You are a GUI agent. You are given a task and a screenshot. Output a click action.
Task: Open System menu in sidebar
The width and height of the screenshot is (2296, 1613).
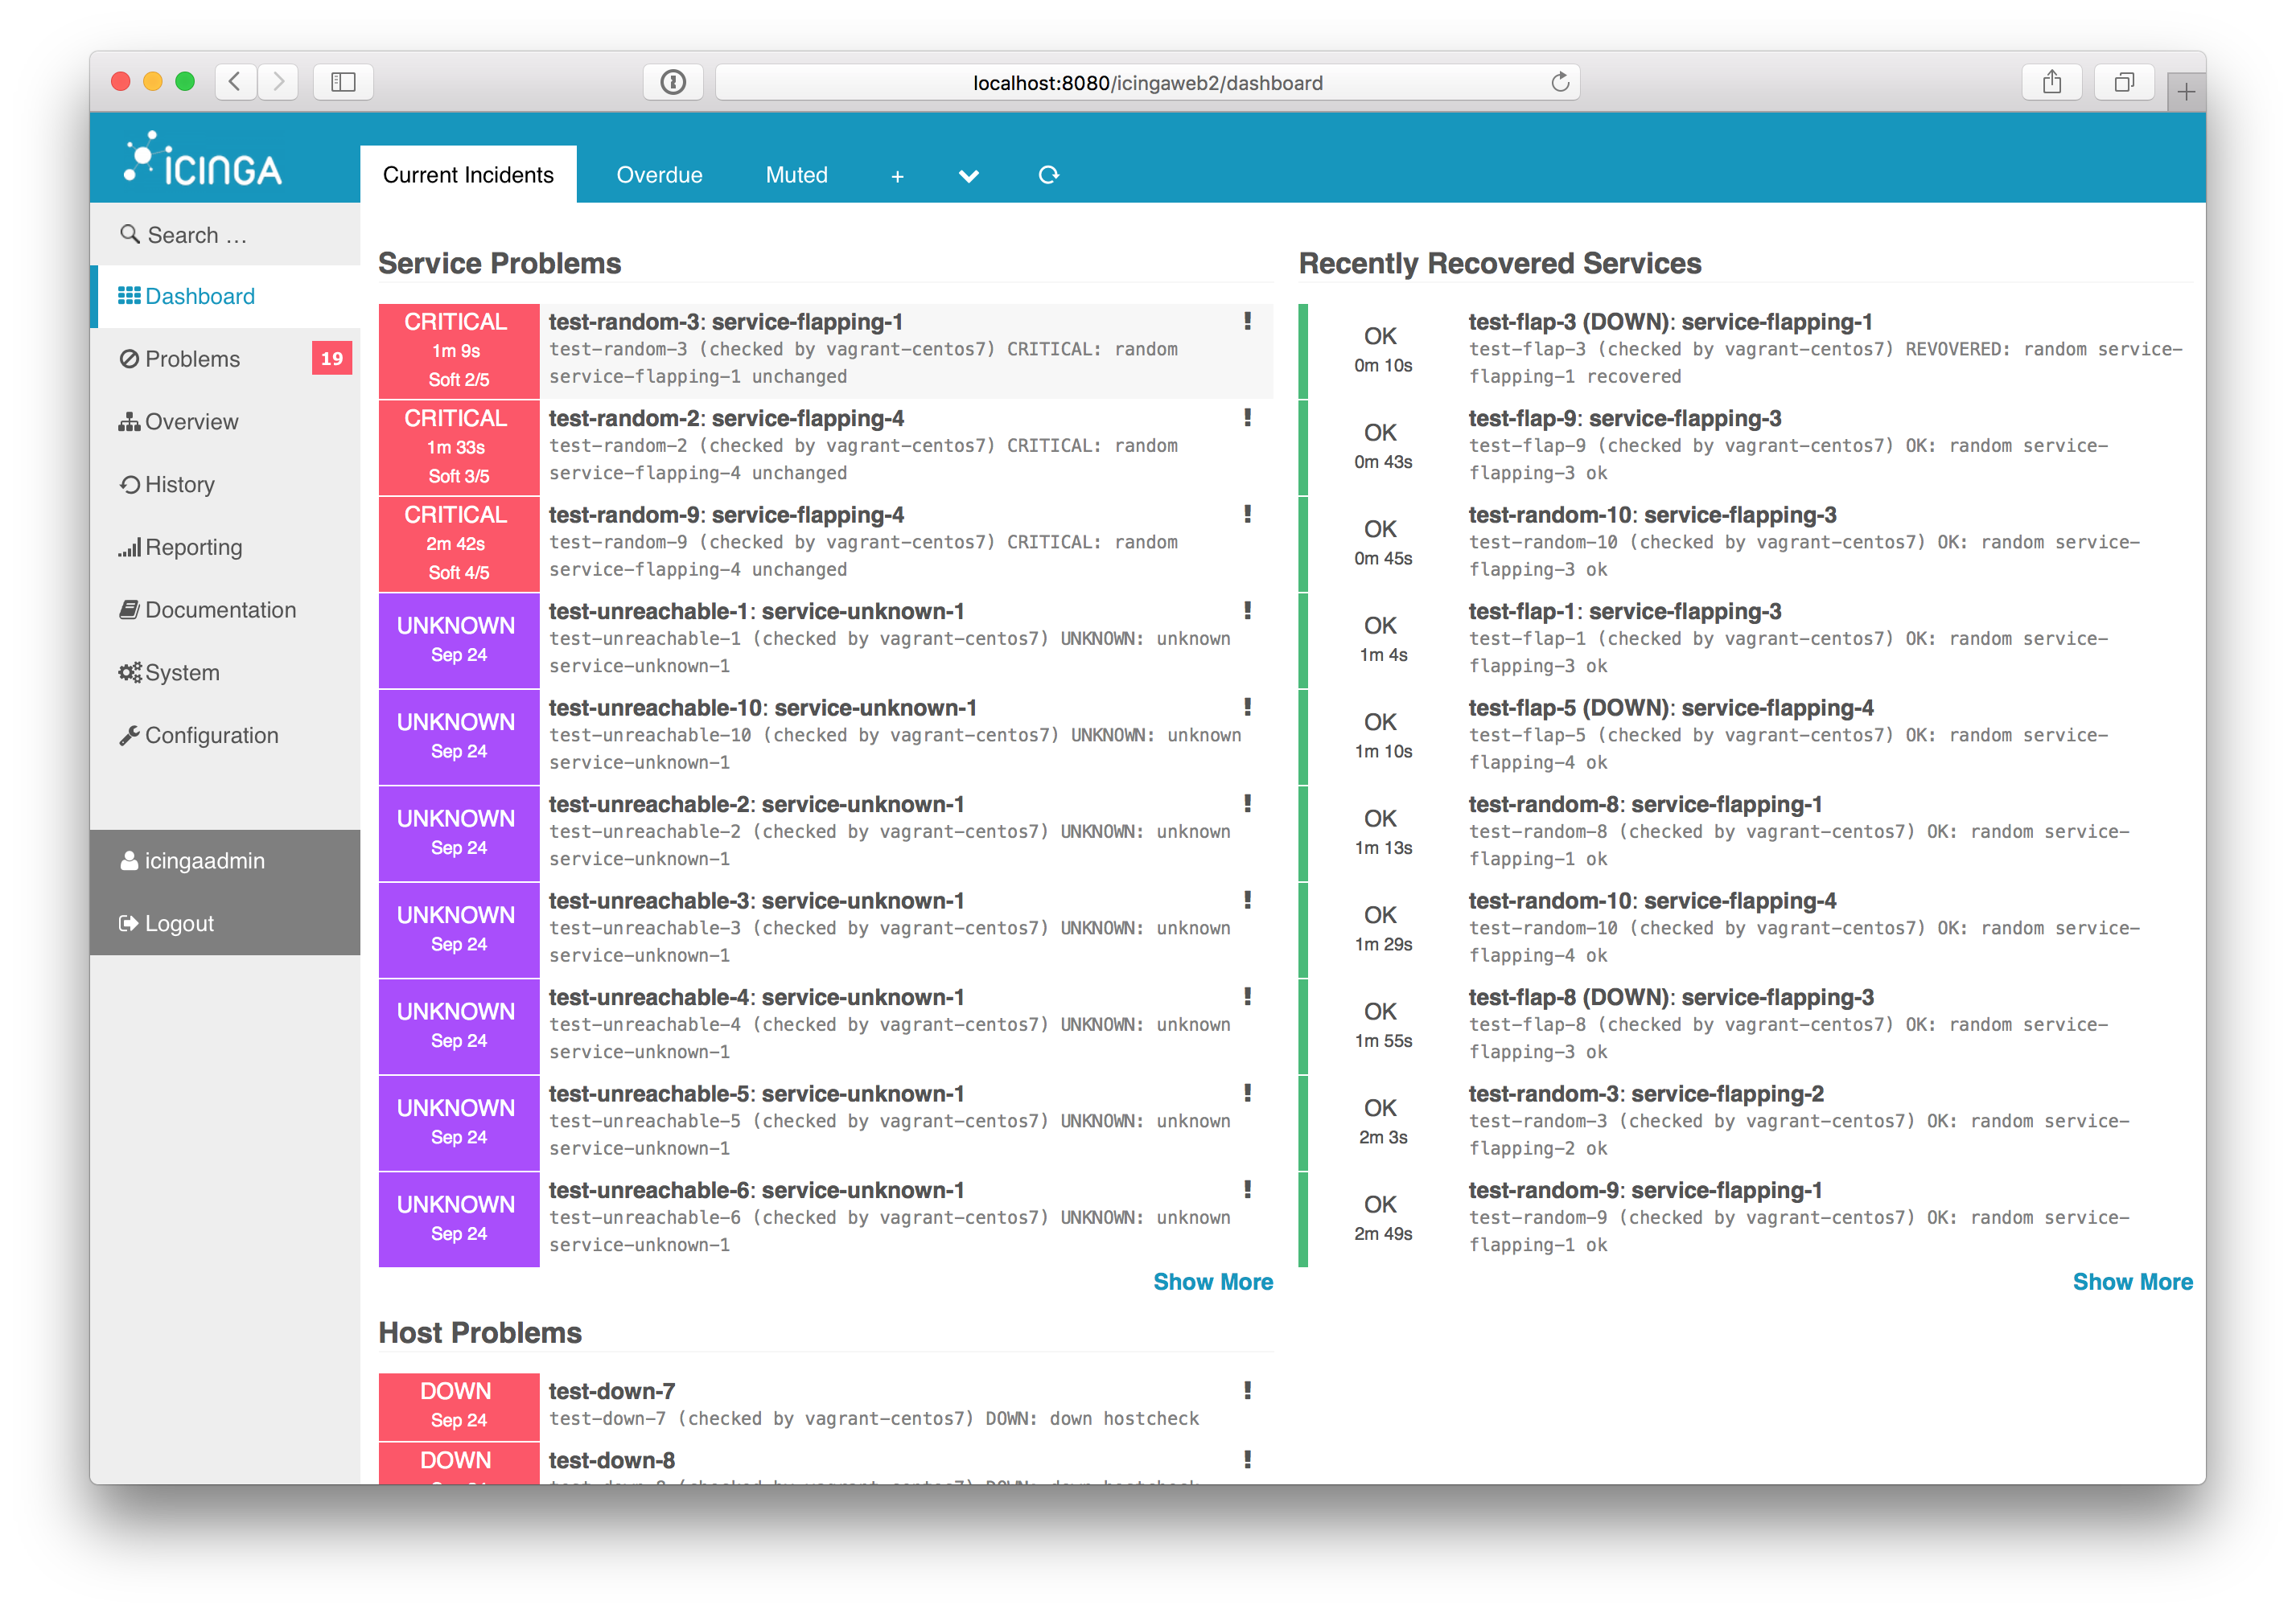point(181,672)
